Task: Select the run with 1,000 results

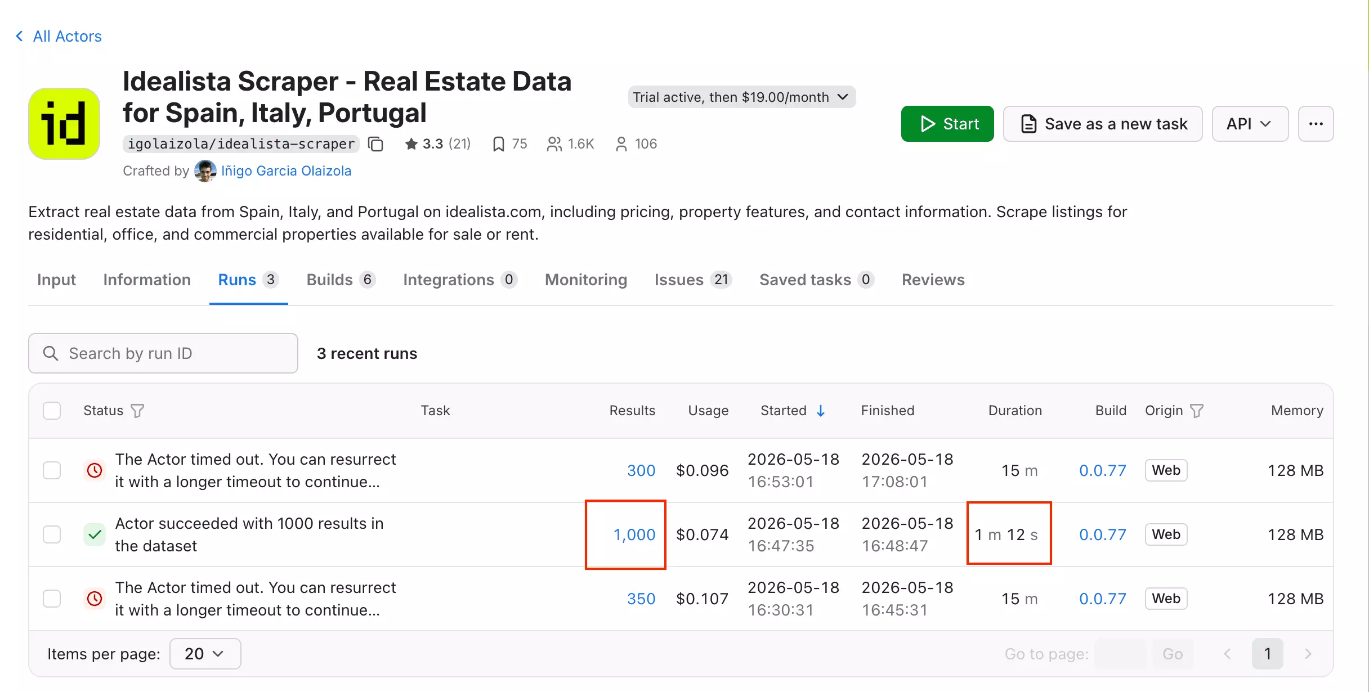Action: tap(52, 534)
